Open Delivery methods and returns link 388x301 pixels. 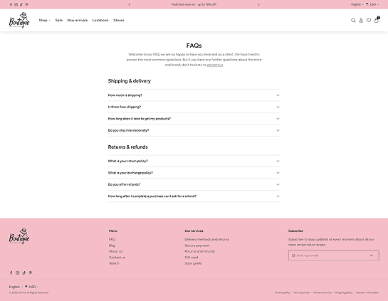207,239
